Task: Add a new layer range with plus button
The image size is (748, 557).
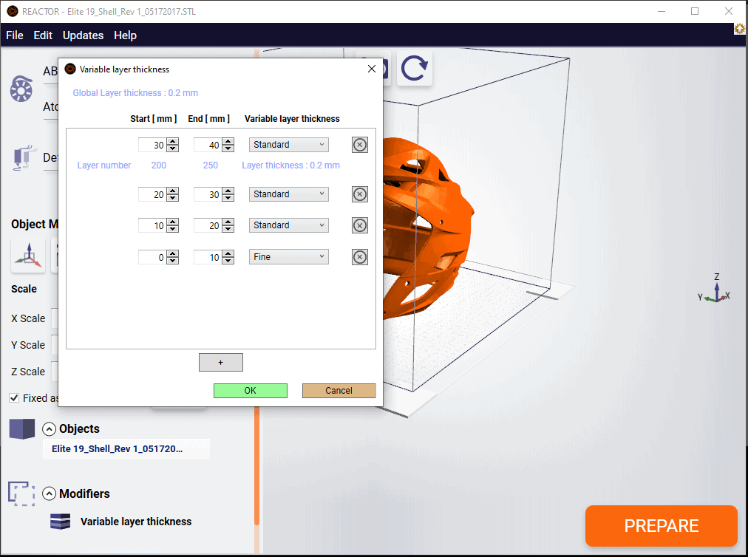Action: point(221,363)
